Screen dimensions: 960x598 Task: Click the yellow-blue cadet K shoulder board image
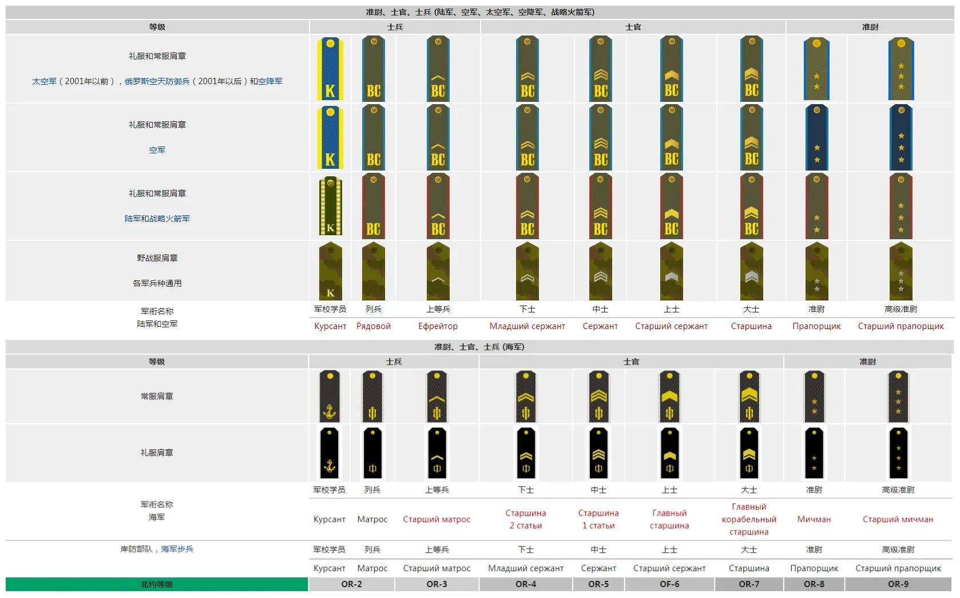click(x=330, y=68)
